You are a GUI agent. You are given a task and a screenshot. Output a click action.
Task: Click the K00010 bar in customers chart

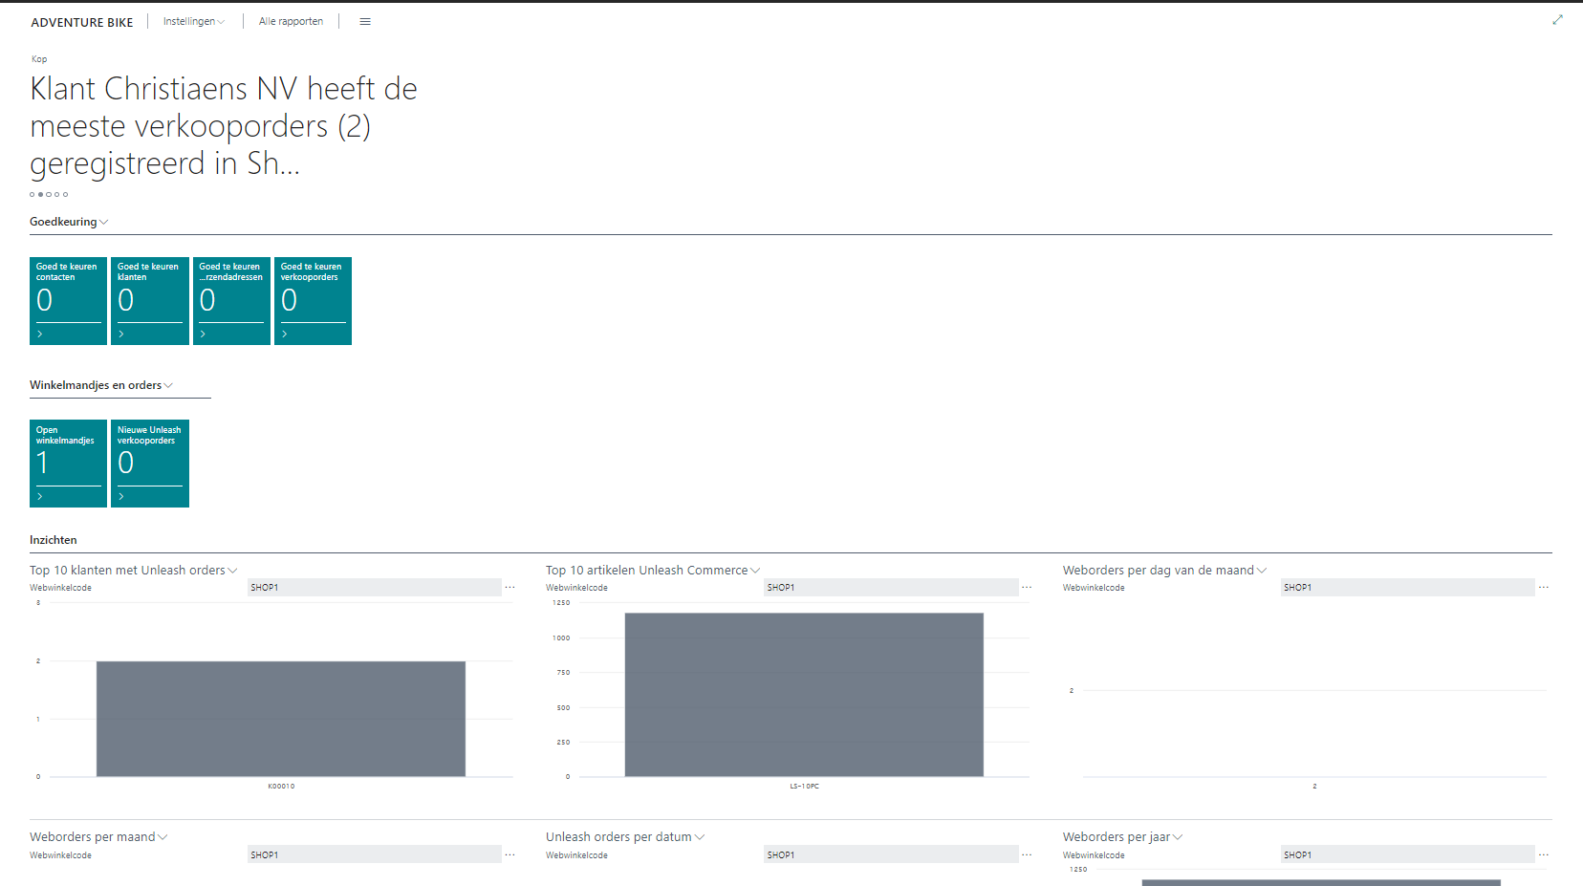(281, 719)
